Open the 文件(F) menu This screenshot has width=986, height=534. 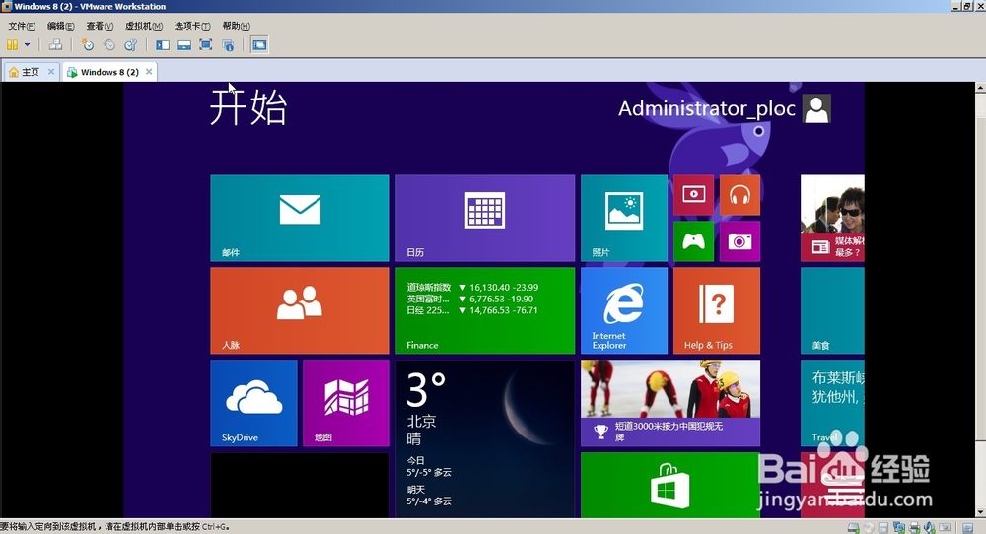point(22,26)
